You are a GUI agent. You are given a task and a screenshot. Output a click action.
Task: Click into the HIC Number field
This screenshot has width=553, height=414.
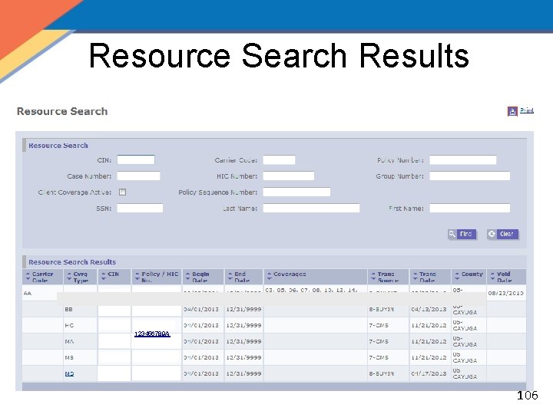[x=289, y=176]
